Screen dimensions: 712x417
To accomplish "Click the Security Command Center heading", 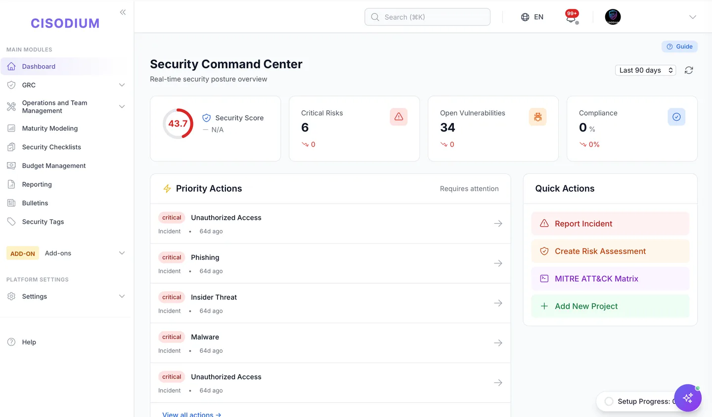I will click(226, 64).
